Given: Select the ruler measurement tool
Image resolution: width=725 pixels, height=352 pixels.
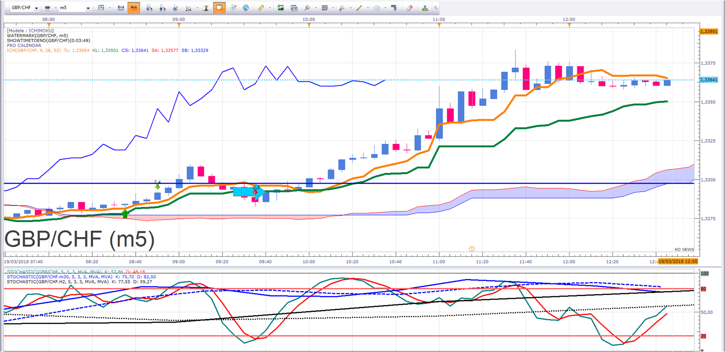Looking at the screenshot, I should click(262, 8).
